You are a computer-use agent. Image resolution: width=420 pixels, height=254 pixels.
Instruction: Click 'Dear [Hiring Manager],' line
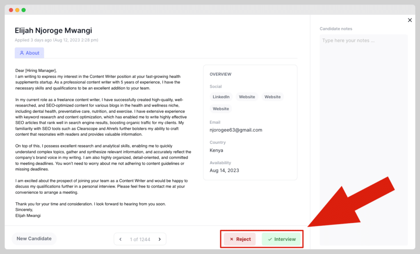point(36,70)
